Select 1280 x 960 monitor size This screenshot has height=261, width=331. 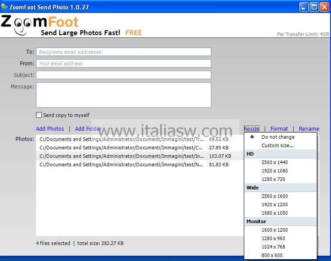click(x=281, y=238)
